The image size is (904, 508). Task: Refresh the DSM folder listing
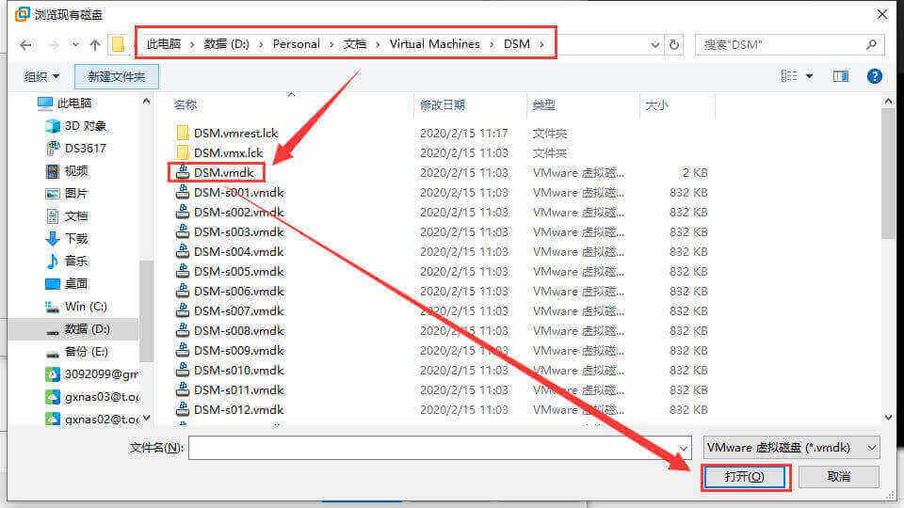click(x=673, y=44)
